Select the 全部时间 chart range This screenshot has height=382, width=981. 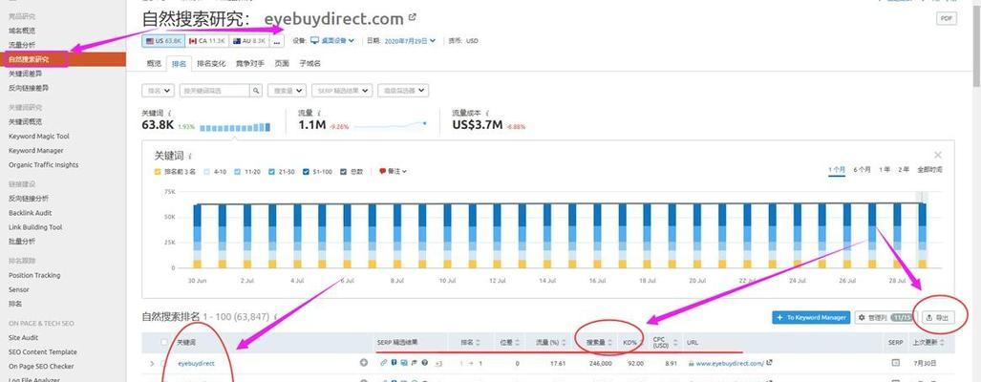coord(929,169)
